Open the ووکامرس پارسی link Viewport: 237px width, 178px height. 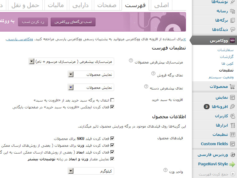[x=20, y=39]
